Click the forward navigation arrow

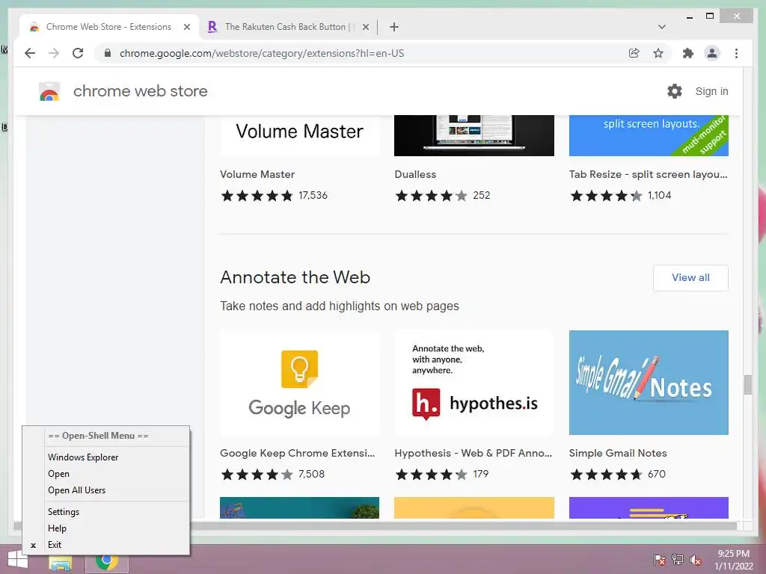pyautogui.click(x=54, y=53)
